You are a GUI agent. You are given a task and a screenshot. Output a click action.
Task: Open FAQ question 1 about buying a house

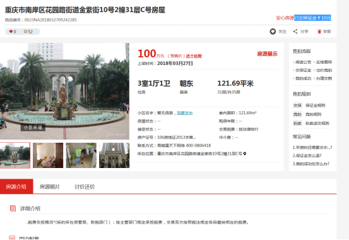[312, 147]
